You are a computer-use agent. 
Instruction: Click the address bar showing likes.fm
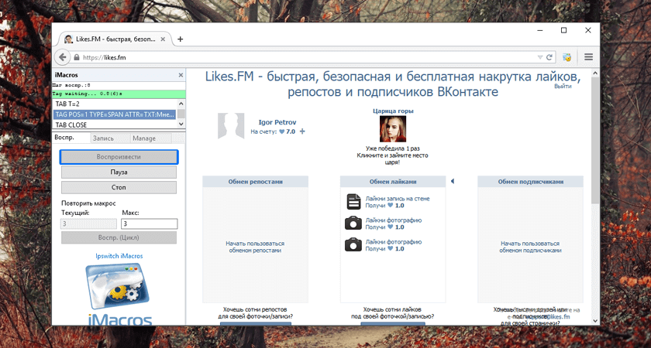pos(305,57)
